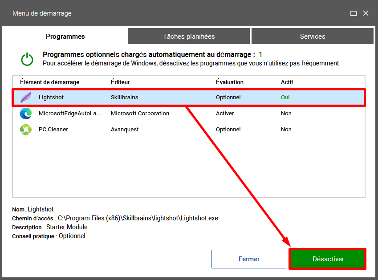Open the Tâches planifiées tab
378x280 pixels.
pyautogui.click(x=189, y=37)
